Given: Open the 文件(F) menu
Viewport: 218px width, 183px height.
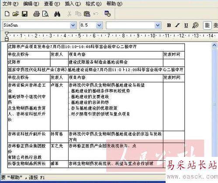Looking at the screenshot, I should [x=10, y=3].
